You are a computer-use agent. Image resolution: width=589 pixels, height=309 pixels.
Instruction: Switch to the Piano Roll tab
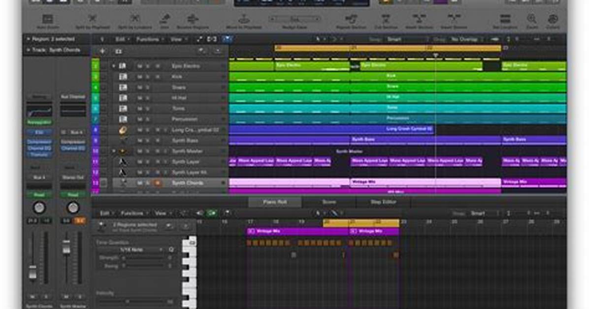coord(275,202)
